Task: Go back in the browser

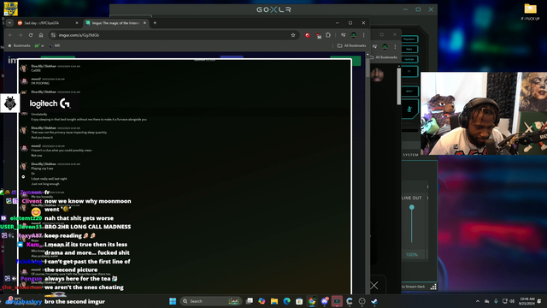Action: 10,35
